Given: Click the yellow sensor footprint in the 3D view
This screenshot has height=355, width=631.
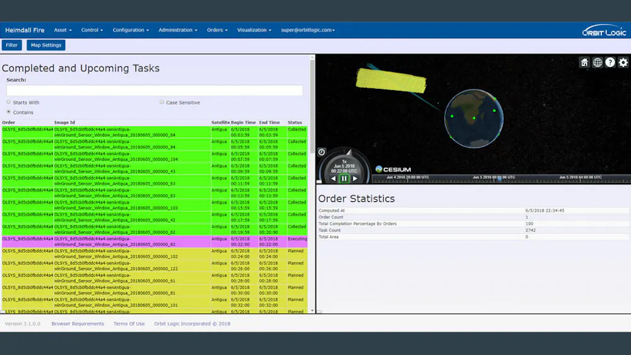Looking at the screenshot, I should [391, 81].
